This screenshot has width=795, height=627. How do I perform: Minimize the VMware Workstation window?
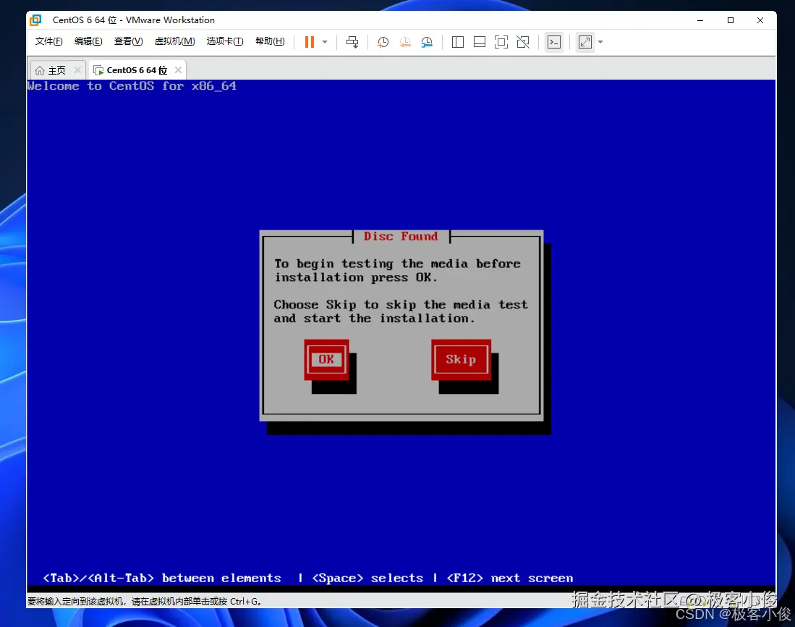click(700, 20)
